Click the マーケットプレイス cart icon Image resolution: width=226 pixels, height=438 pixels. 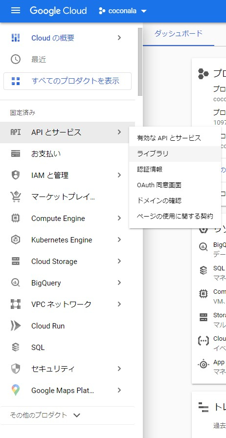pos(16,197)
